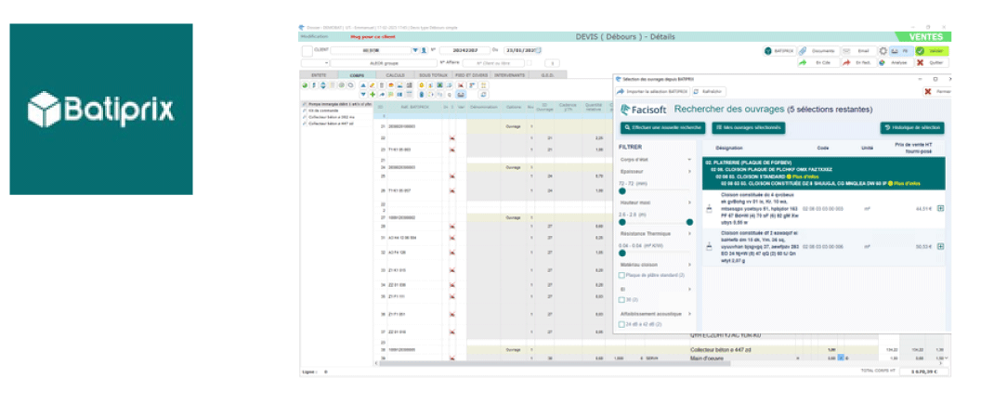
Task: Toggle the small checkbox beside the N° Affaire field
Action: click(530, 62)
